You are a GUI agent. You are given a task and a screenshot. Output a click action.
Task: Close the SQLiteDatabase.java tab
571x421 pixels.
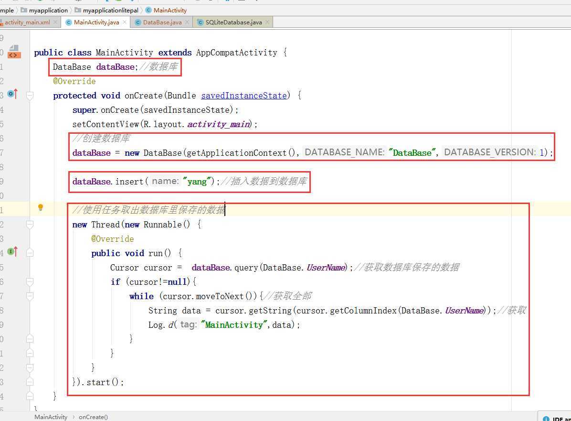[x=267, y=22]
